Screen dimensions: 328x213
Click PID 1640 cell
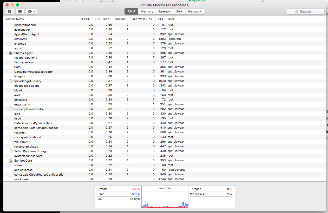pyautogui.click(x=162, y=81)
